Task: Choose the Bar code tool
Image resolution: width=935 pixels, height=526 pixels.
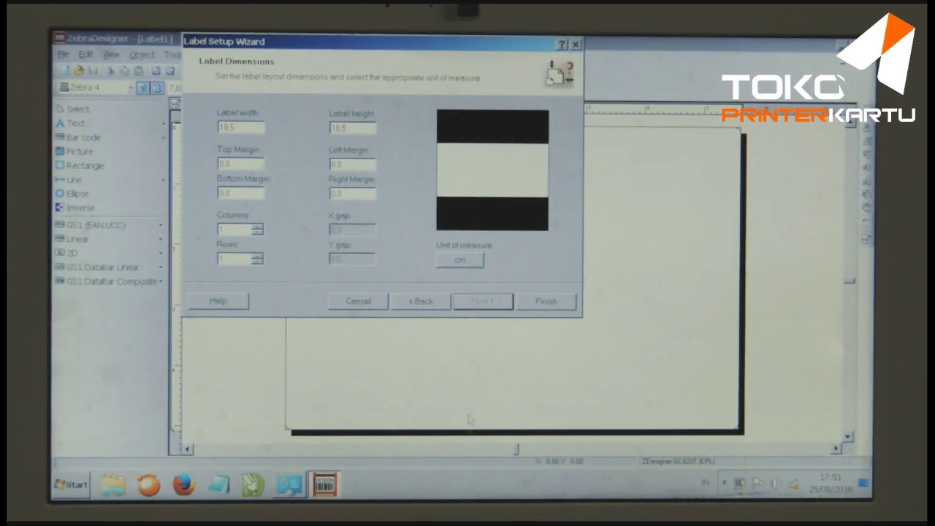Action: coord(78,137)
